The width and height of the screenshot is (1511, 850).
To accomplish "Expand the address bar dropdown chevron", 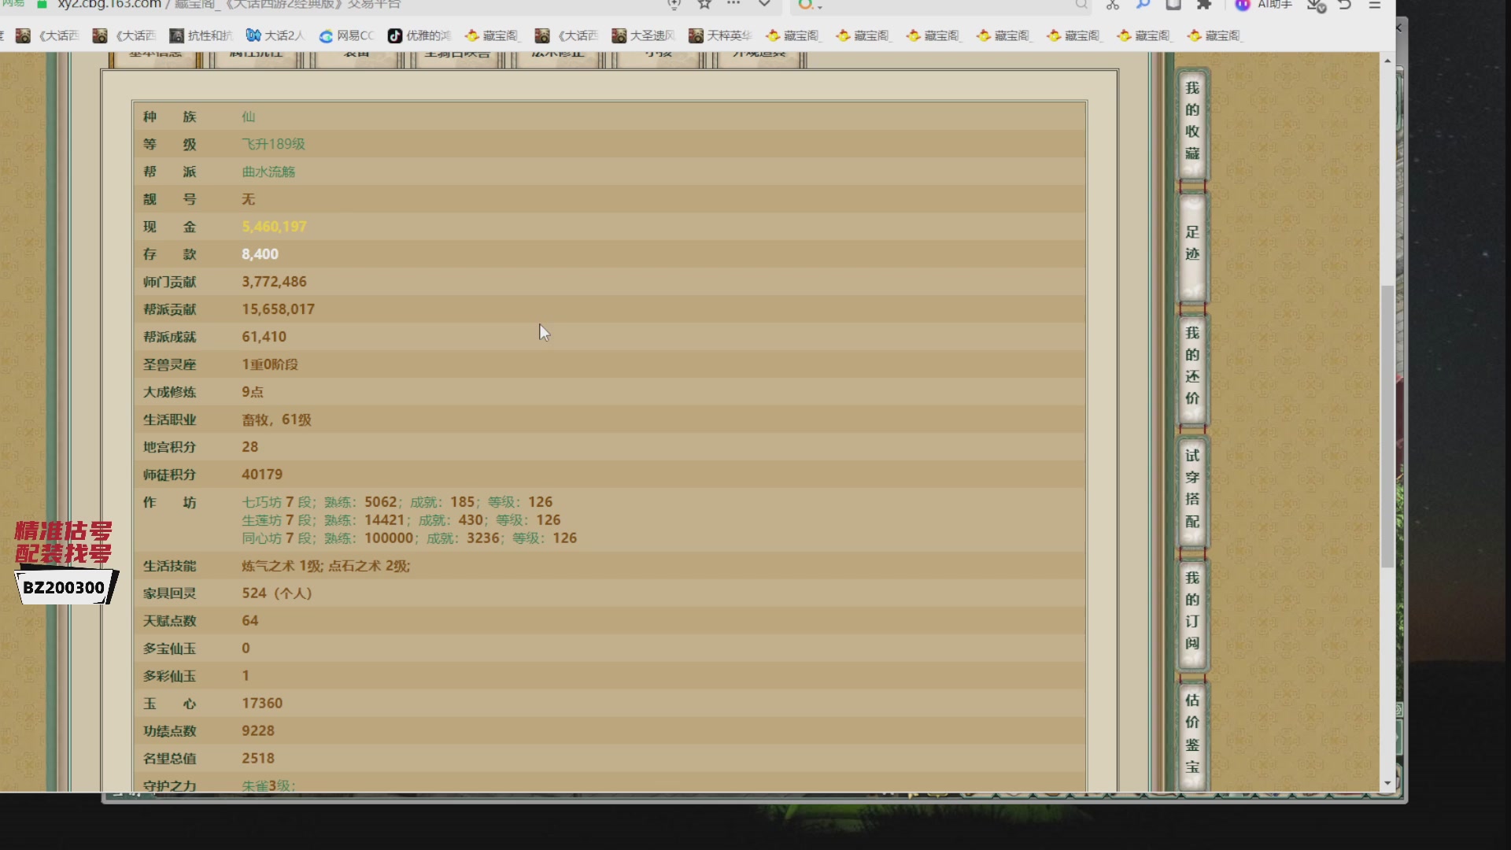I will coord(764,5).
